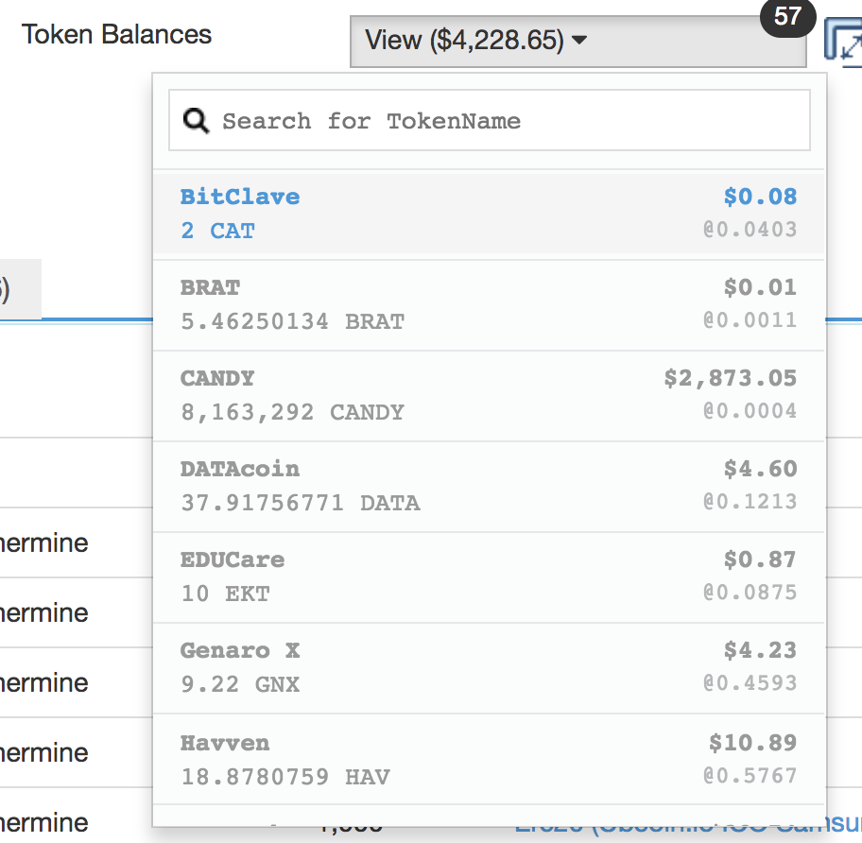Click the 37.91756771 DATA balance

(301, 503)
